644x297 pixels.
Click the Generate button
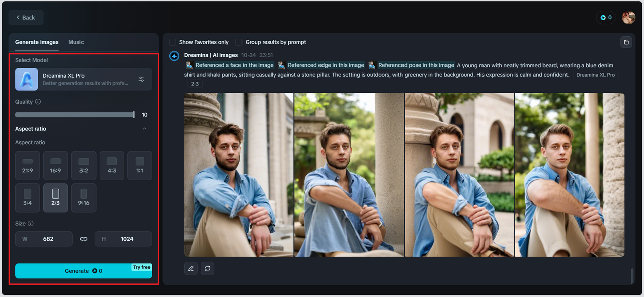84,271
